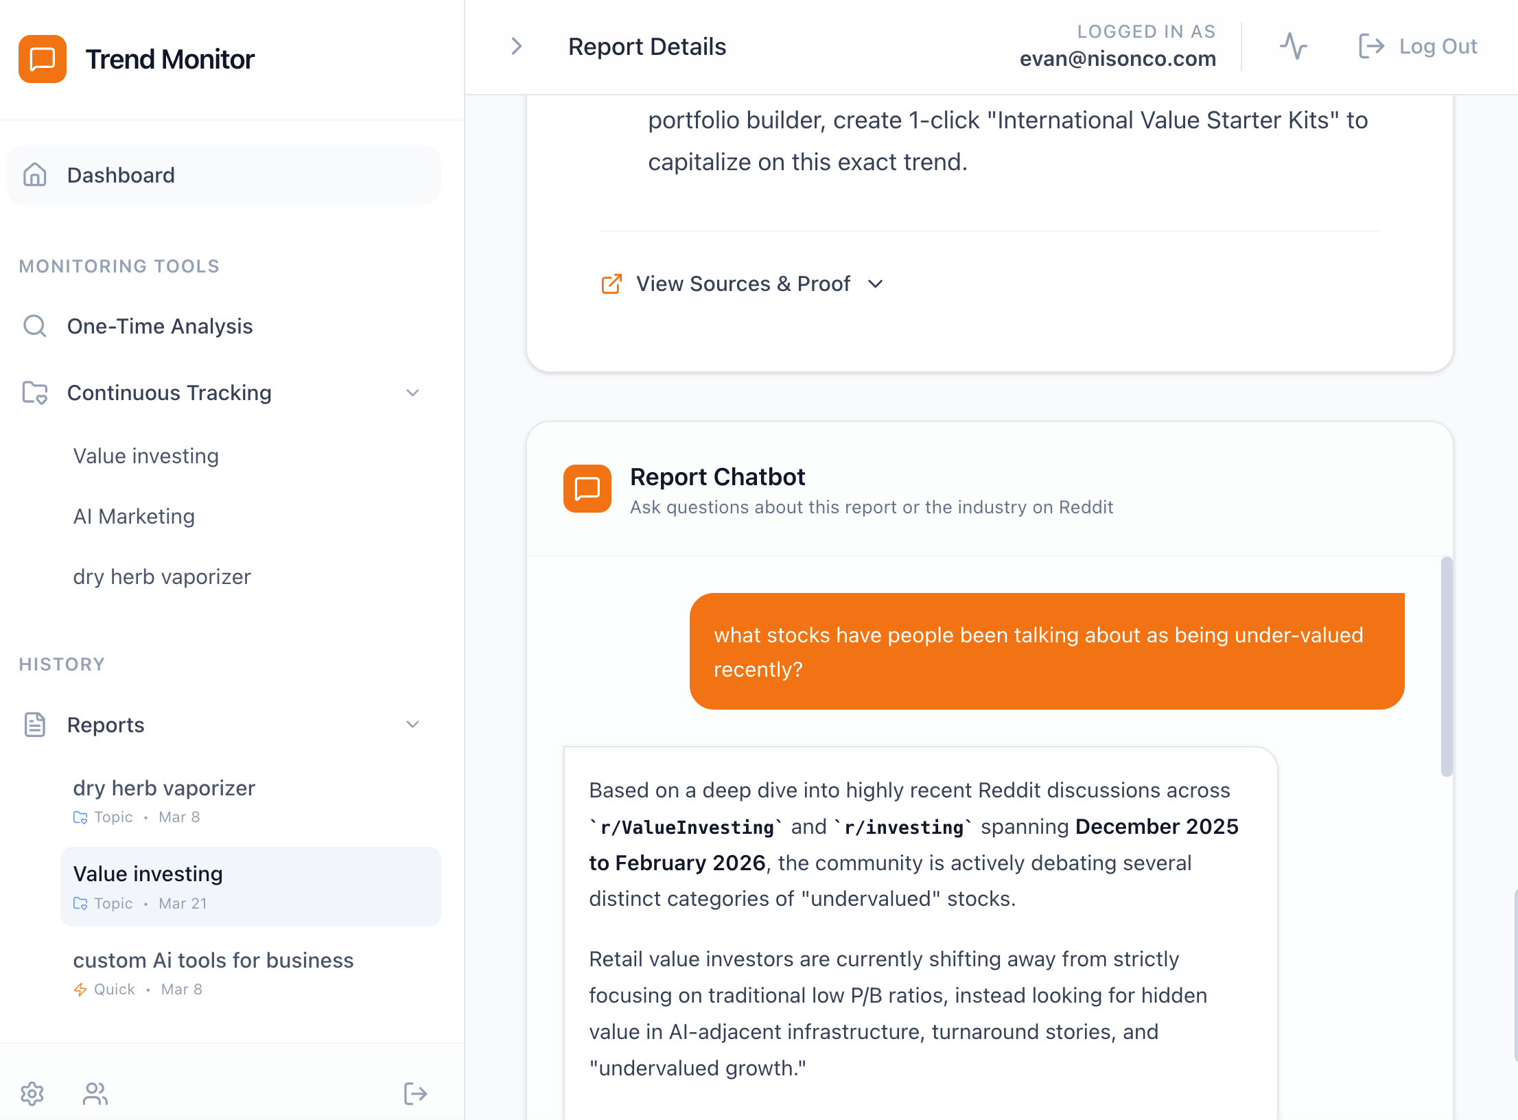
Task: Click the MONITORING TOOLS section label
Action: [119, 266]
